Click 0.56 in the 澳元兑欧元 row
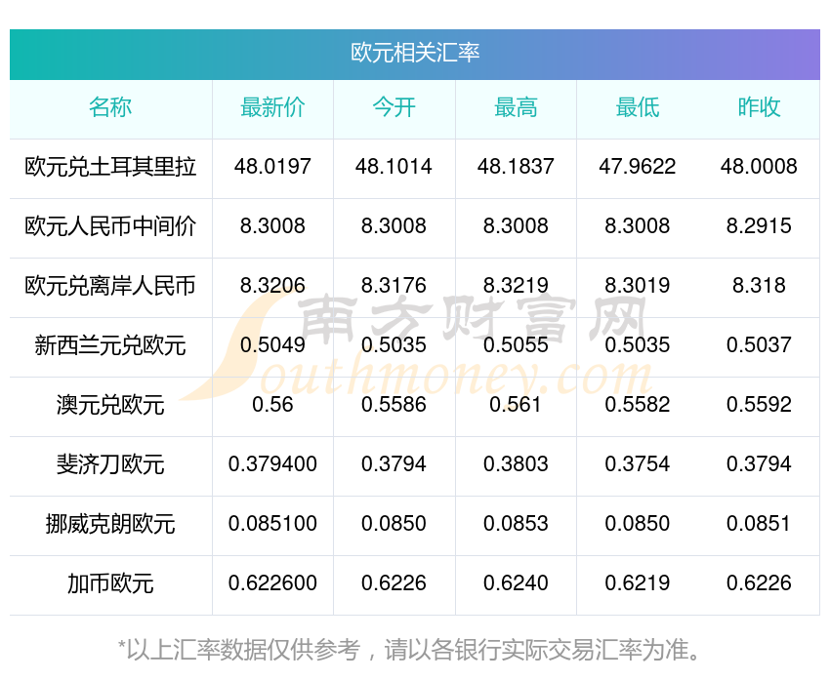The width and height of the screenshot is (830, 681). [x=272, y=405]
